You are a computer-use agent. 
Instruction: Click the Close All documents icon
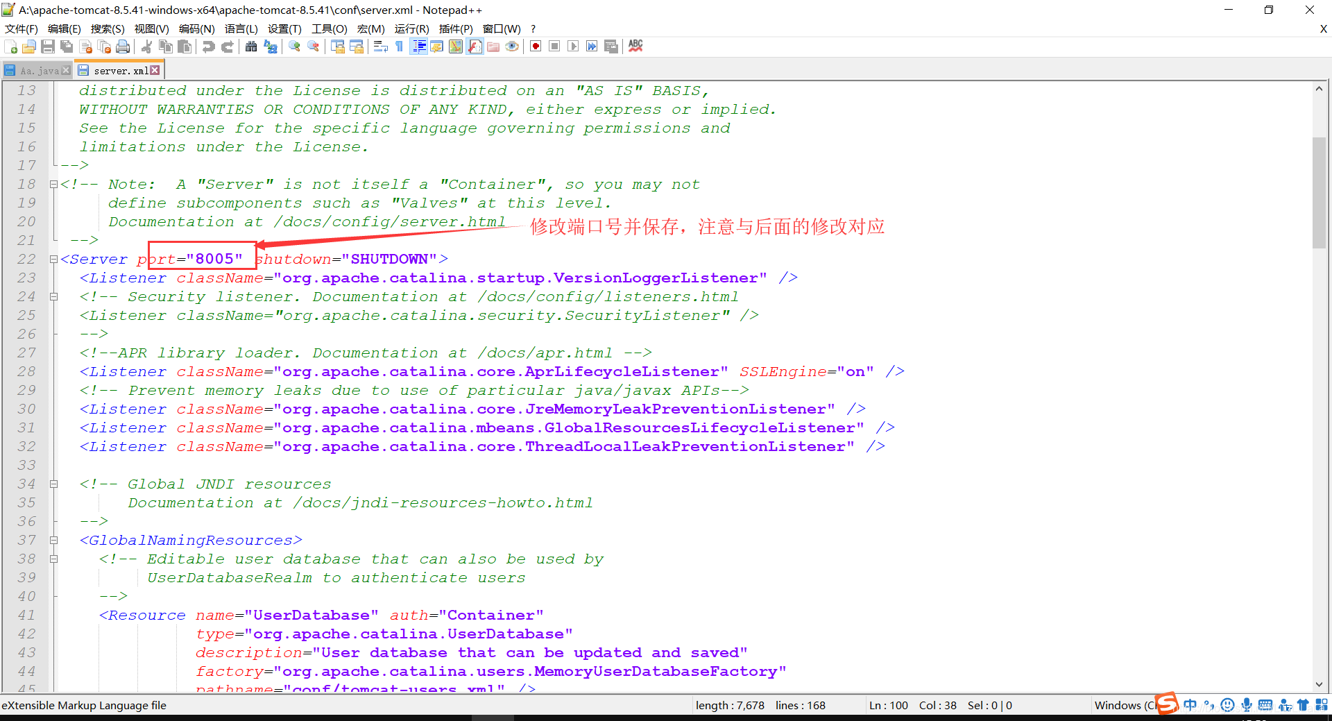pyautogui.click(x=105, y=46)
